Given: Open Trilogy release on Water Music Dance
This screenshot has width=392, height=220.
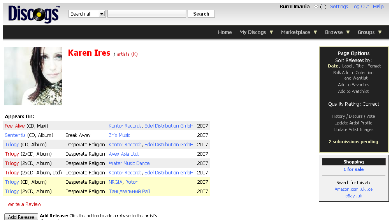Looking at the screenshot, I should 12,163.
